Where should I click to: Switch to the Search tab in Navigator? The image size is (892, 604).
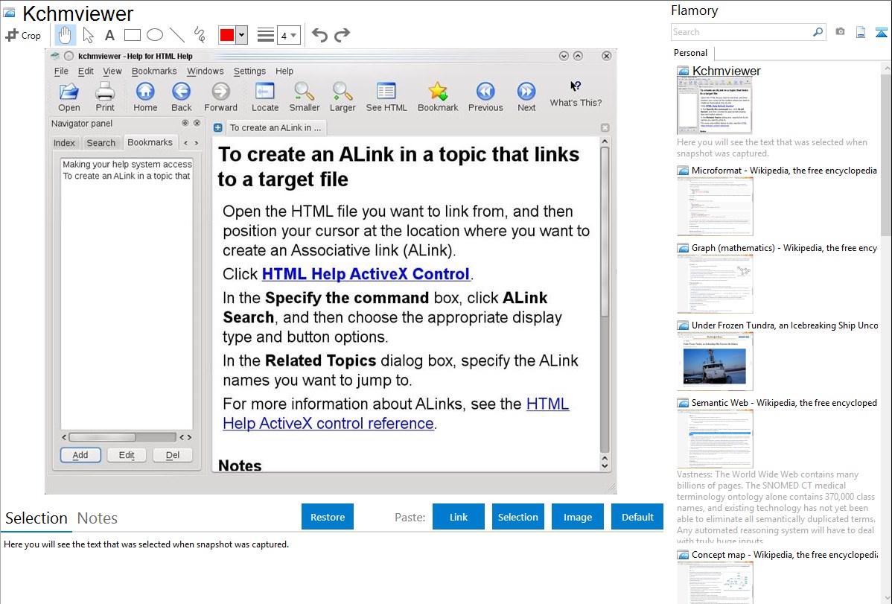pyautogui.click(x=101, y=143)
